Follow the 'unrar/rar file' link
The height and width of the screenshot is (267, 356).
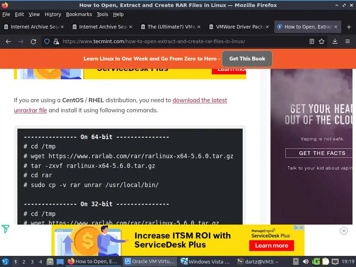[31, 110]
